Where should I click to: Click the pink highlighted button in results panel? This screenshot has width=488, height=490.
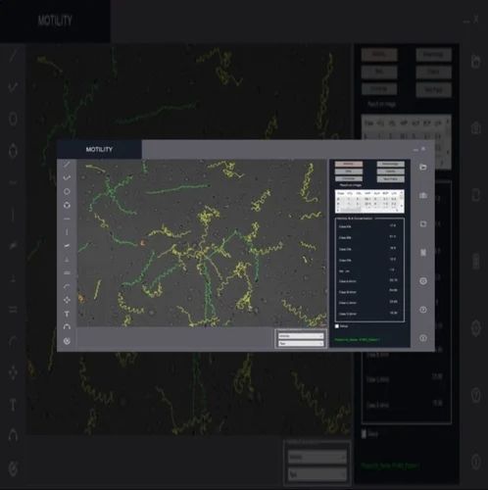[x=349, y=164]
